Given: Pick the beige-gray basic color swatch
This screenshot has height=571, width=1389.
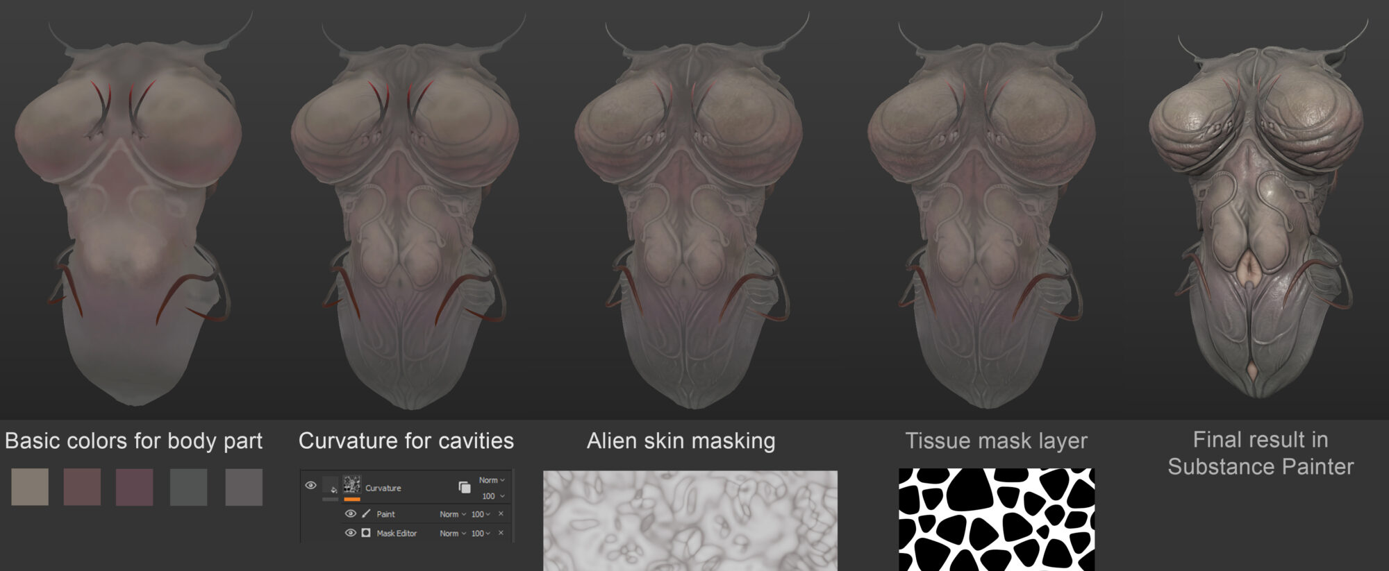Looking at the screenshot, I should tap(30, 486).
